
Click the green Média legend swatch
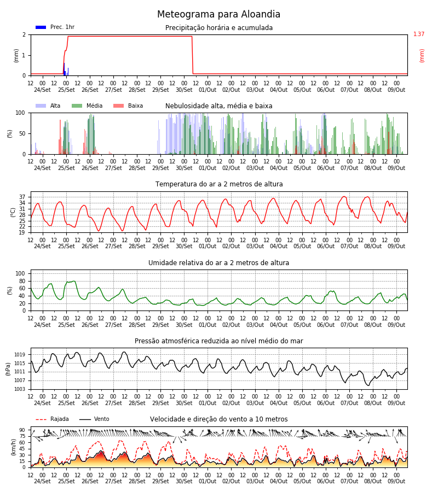click(77, 106)
